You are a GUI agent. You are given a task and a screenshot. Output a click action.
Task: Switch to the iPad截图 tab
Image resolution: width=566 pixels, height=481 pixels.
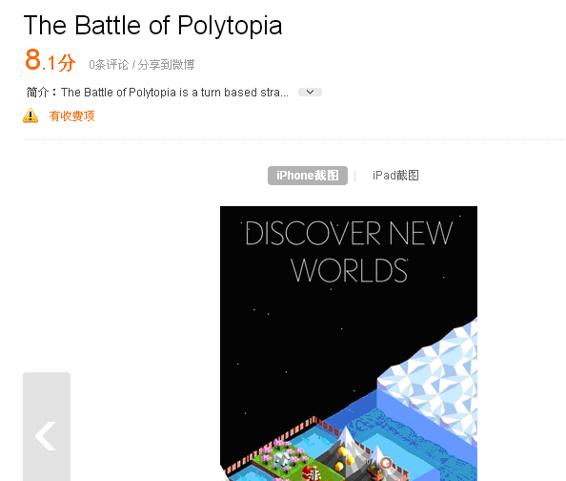click(395, 176)
